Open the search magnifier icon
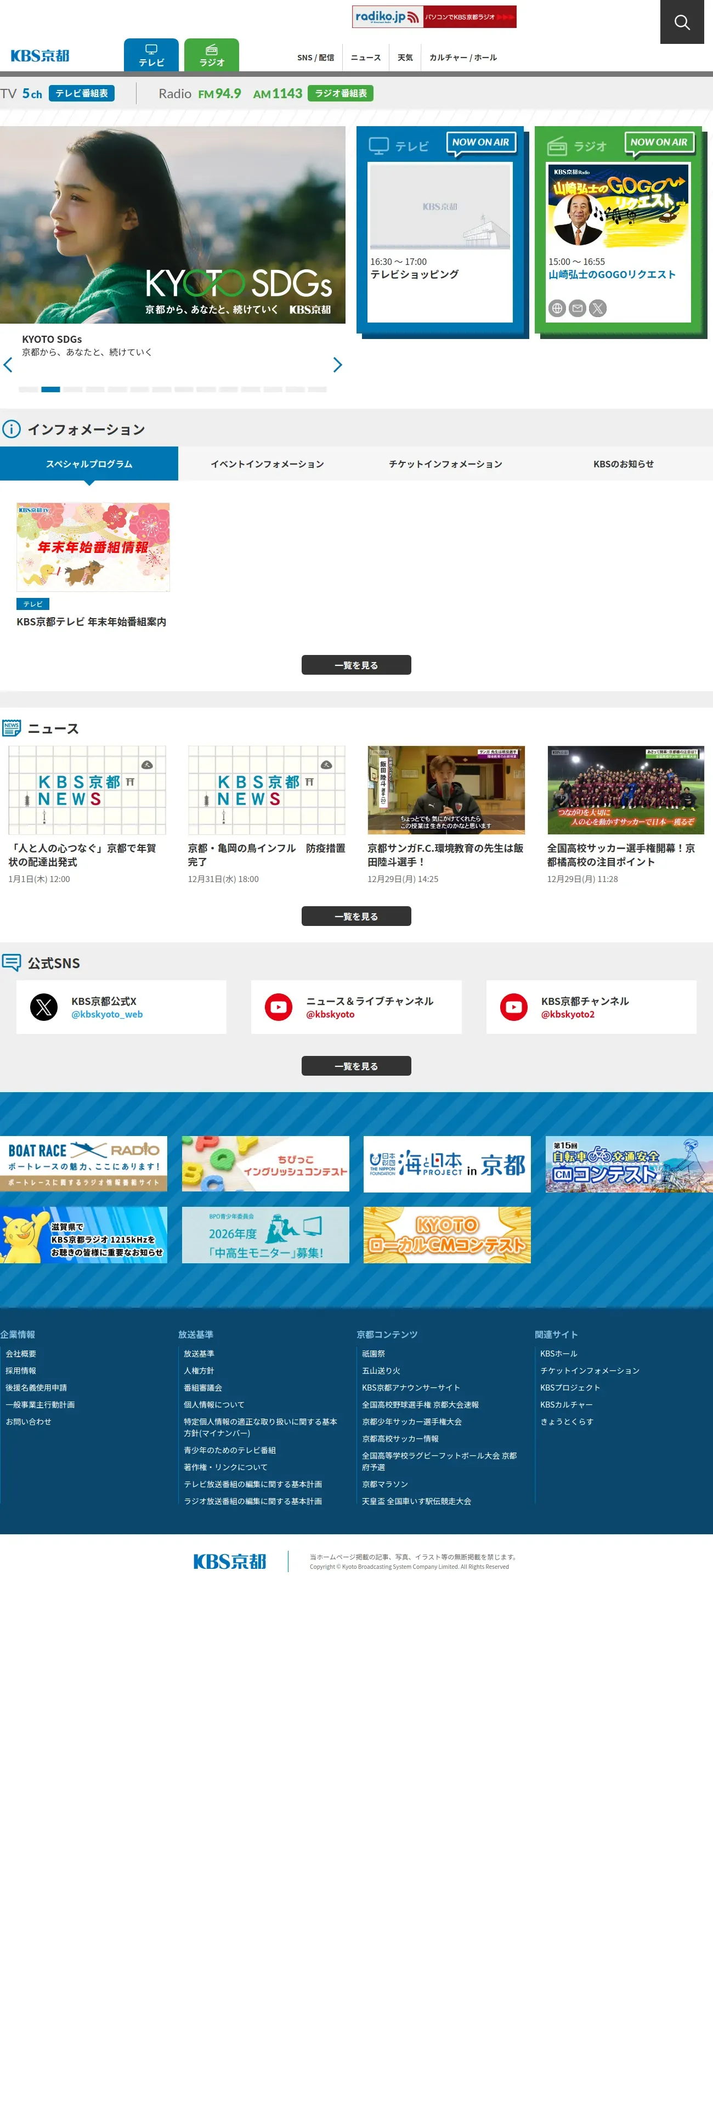Image resolution: width=713 pixels, height=2113 pixels. pos(682,22)
